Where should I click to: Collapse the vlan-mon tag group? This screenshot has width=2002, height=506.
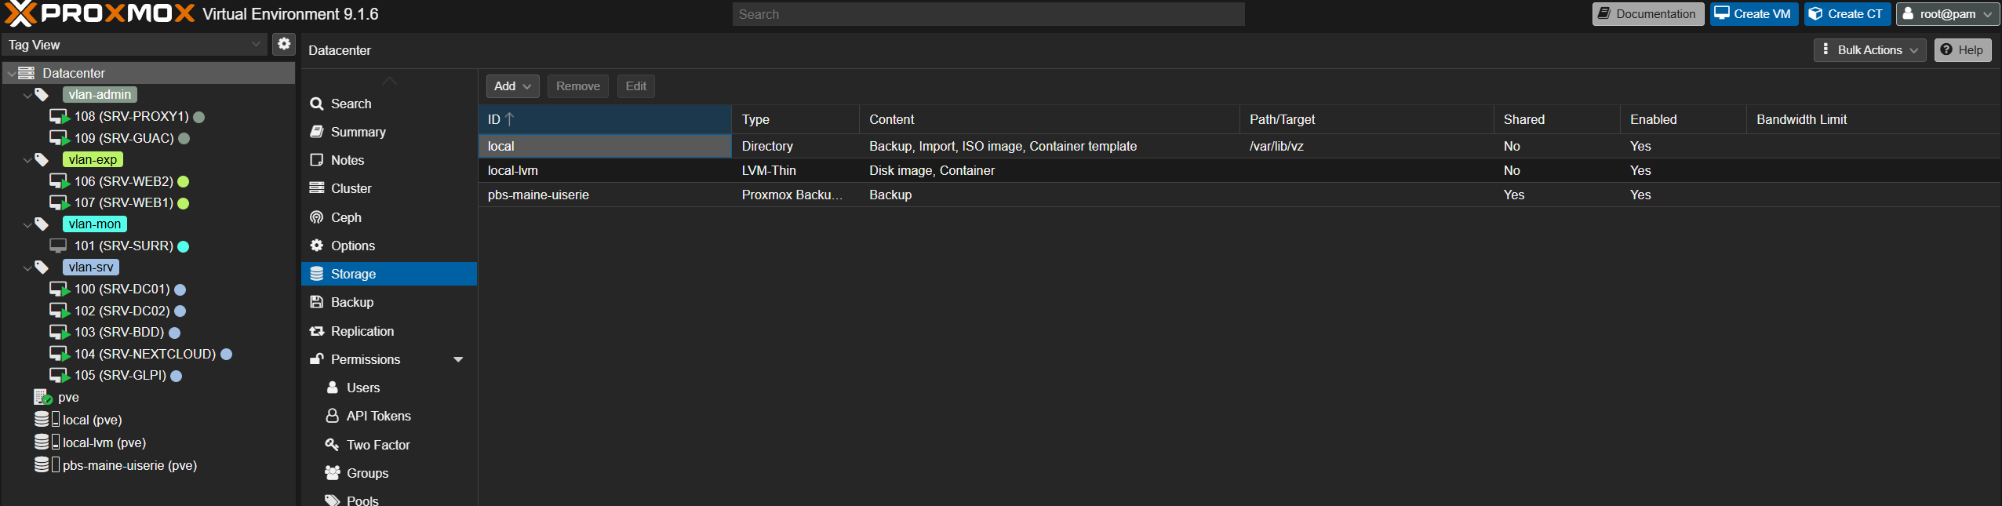click(x=27, y=224)
